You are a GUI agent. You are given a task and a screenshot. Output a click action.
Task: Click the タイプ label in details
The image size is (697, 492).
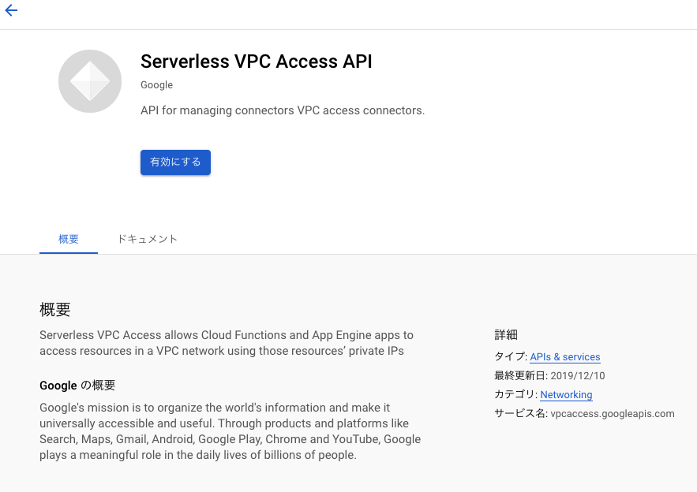click(x=510, y=357)
